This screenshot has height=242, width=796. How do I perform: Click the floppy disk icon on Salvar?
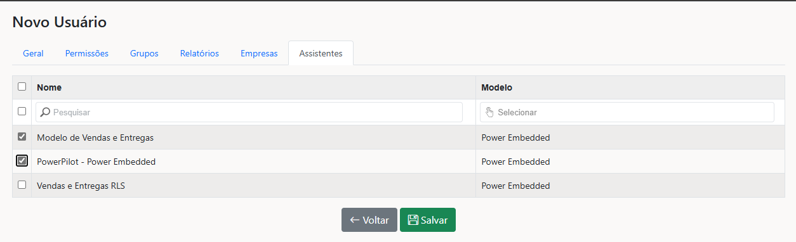(x=413, y=220)
